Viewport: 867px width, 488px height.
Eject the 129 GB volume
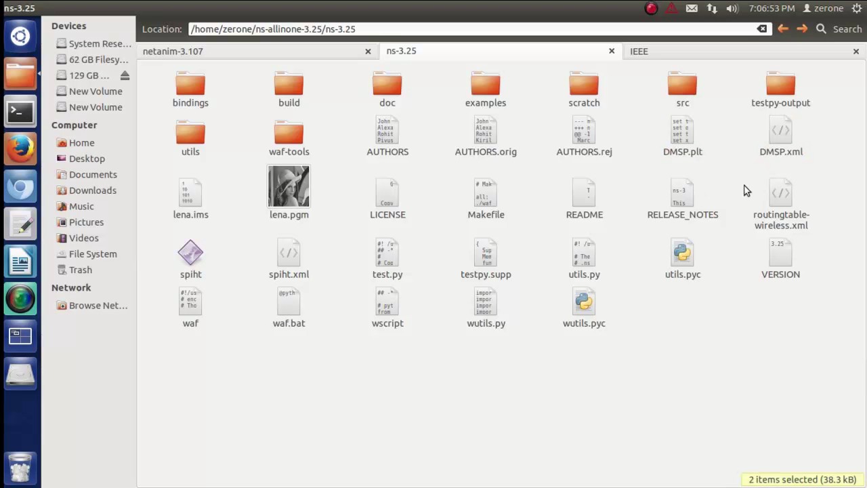point(125,75)
